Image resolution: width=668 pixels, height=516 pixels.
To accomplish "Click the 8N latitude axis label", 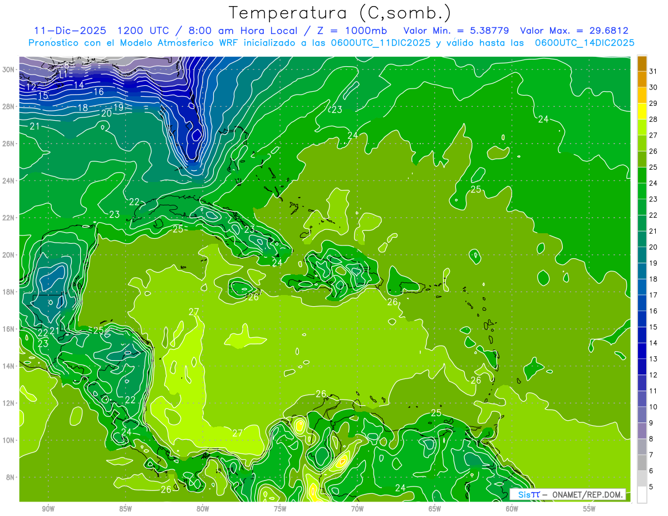I will [11, 477].
